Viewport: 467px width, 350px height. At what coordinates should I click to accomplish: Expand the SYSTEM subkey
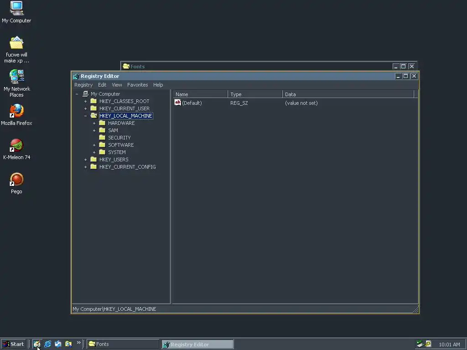[x=94, y=152]
